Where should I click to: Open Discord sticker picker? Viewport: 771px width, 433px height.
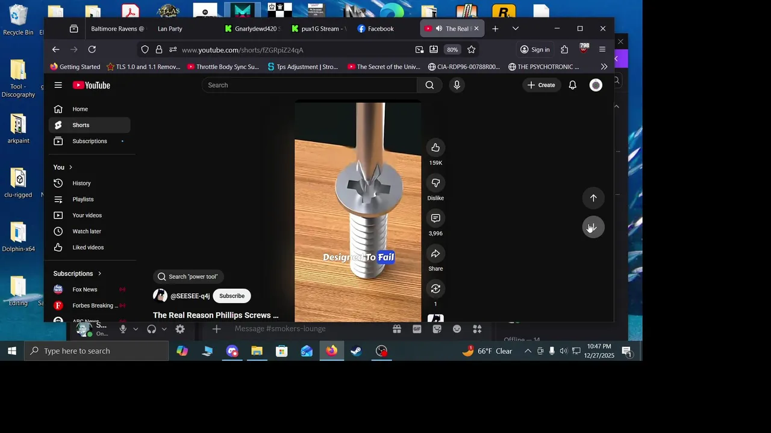(x=437, y=329)
